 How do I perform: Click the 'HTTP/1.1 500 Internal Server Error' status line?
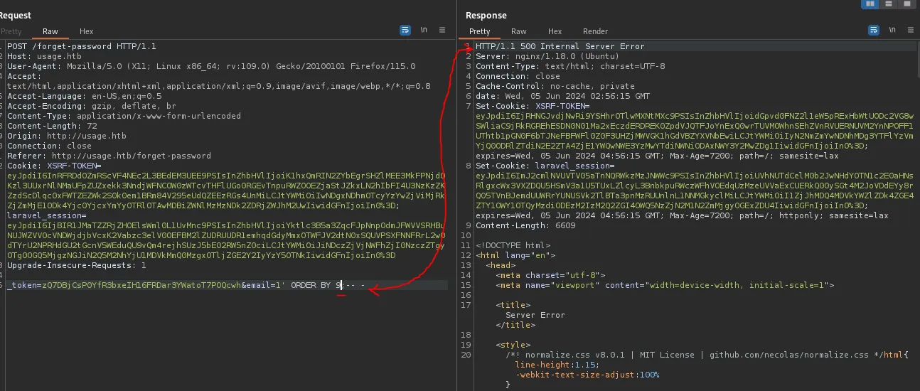tap(560, 46)
